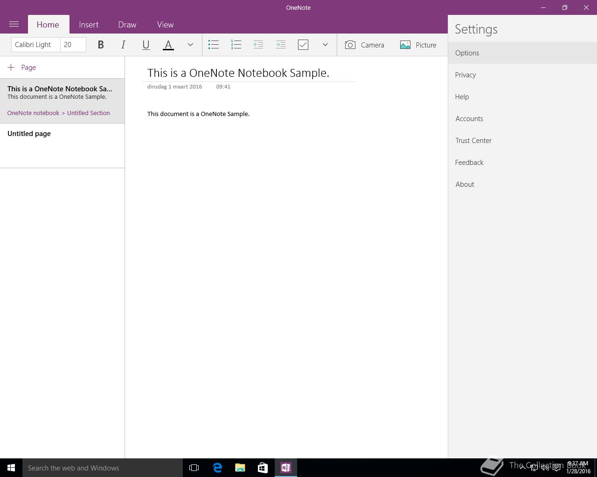Open the Untitled Section breadcrumb link
597x477 pixels.
pos(88,113)
